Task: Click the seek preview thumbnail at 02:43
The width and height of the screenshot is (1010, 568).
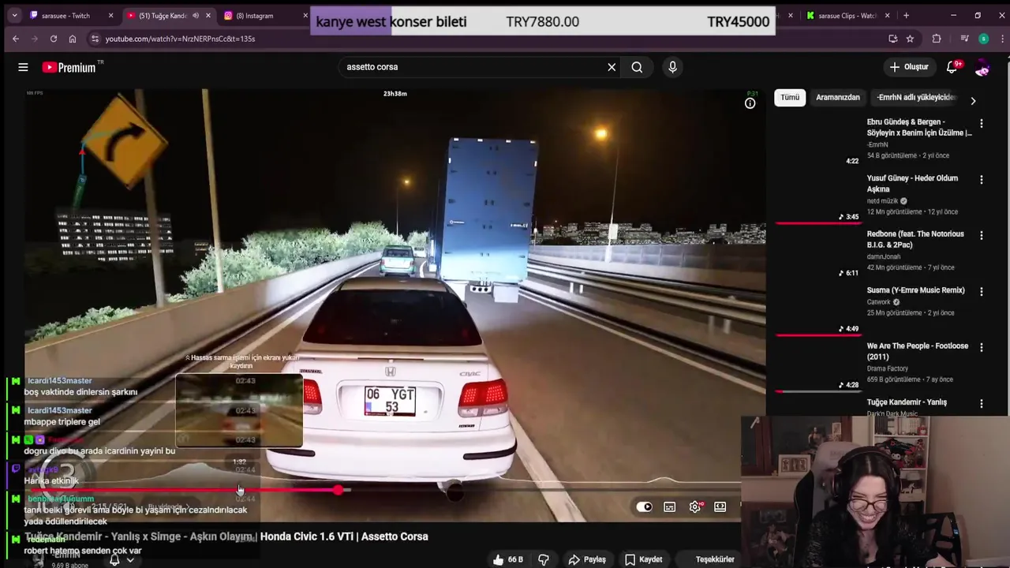Action: 239,410
